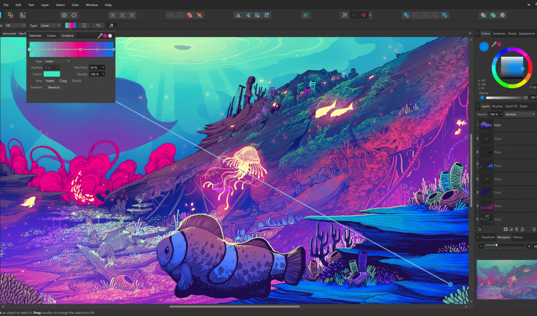Click the Flip Horizontal toolbar icon

click(237, 15)
